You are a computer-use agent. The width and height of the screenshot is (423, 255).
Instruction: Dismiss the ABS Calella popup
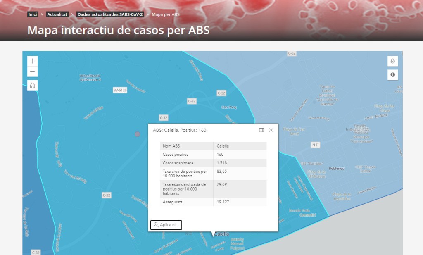tap(271, 130)
